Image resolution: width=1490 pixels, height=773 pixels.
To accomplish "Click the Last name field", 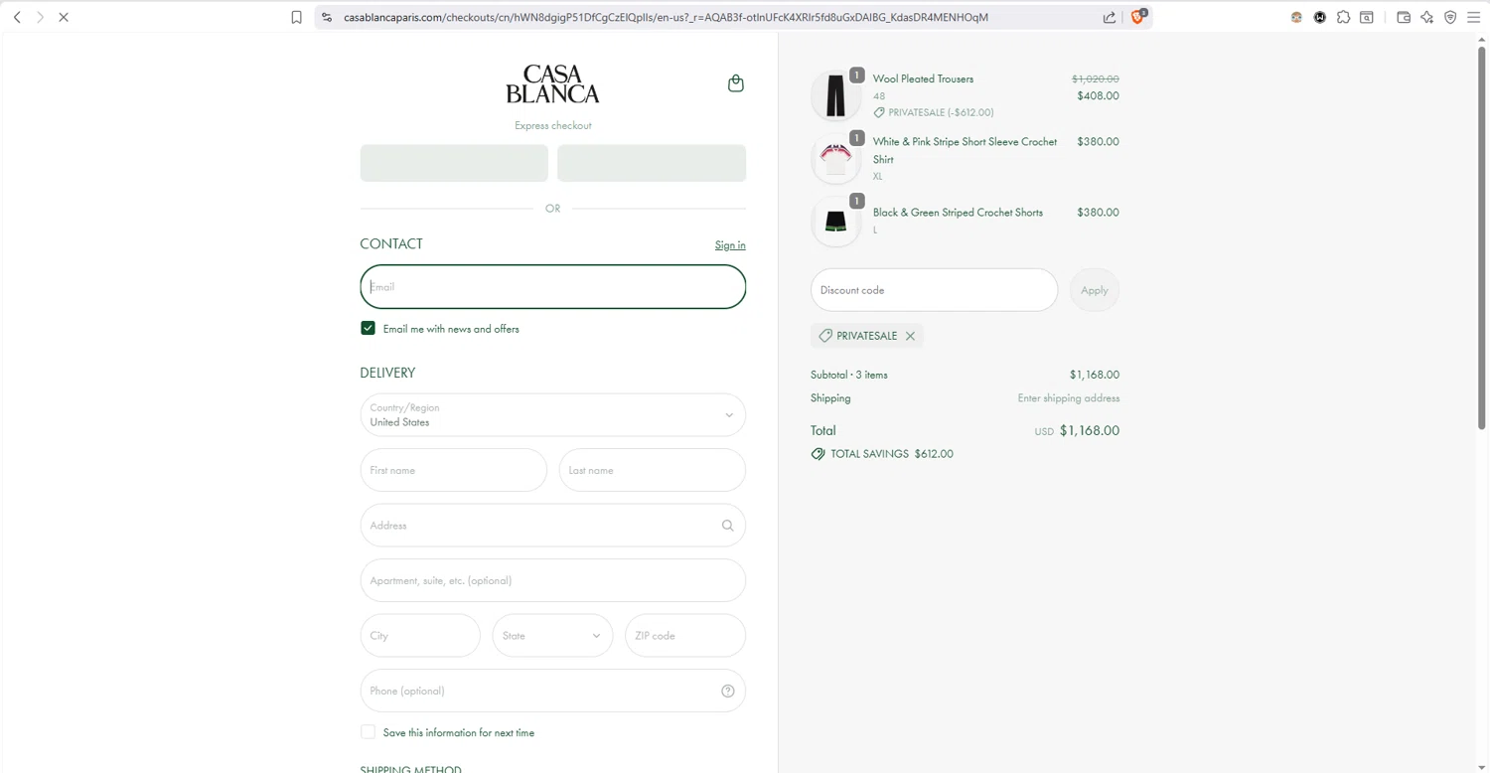I will pos(653,470).
